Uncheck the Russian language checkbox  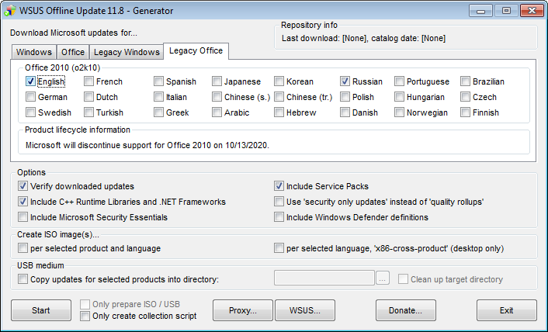point(345,81)
